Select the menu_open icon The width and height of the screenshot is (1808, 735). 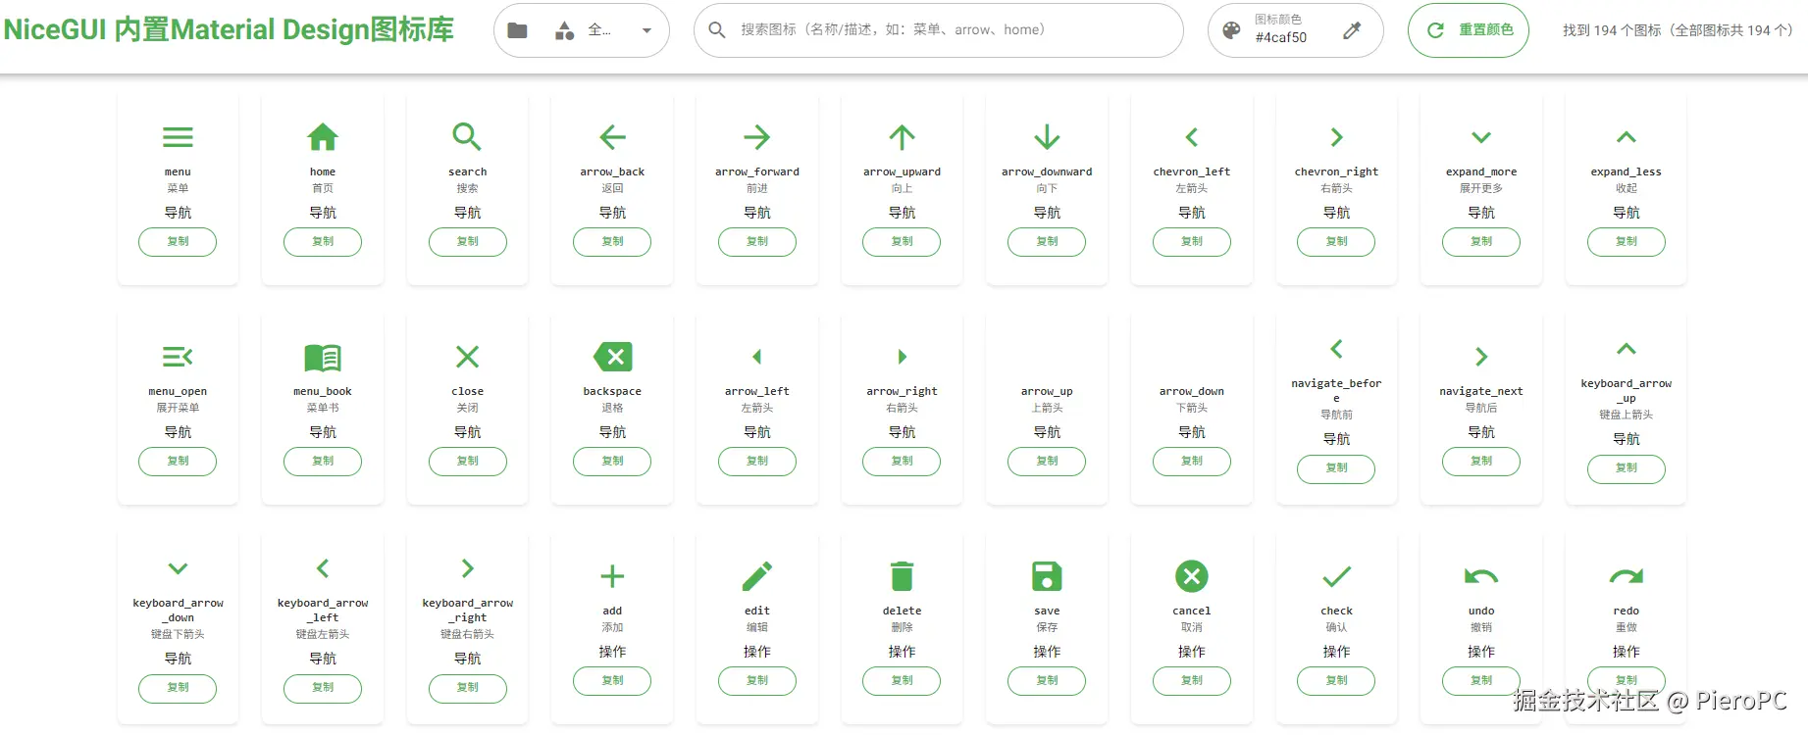178,357
